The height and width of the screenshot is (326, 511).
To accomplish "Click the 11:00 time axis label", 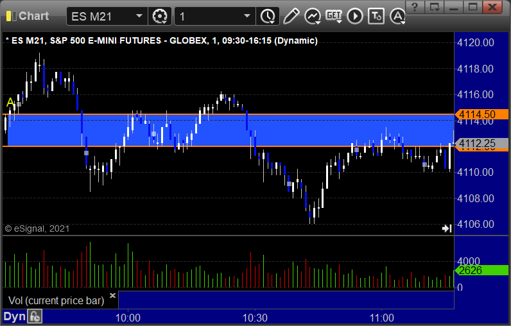I will coord(381,318).
